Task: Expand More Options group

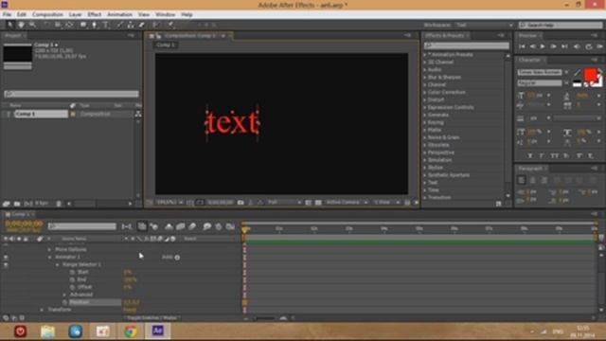Action: pyautogui.click(x=49, y=250)
